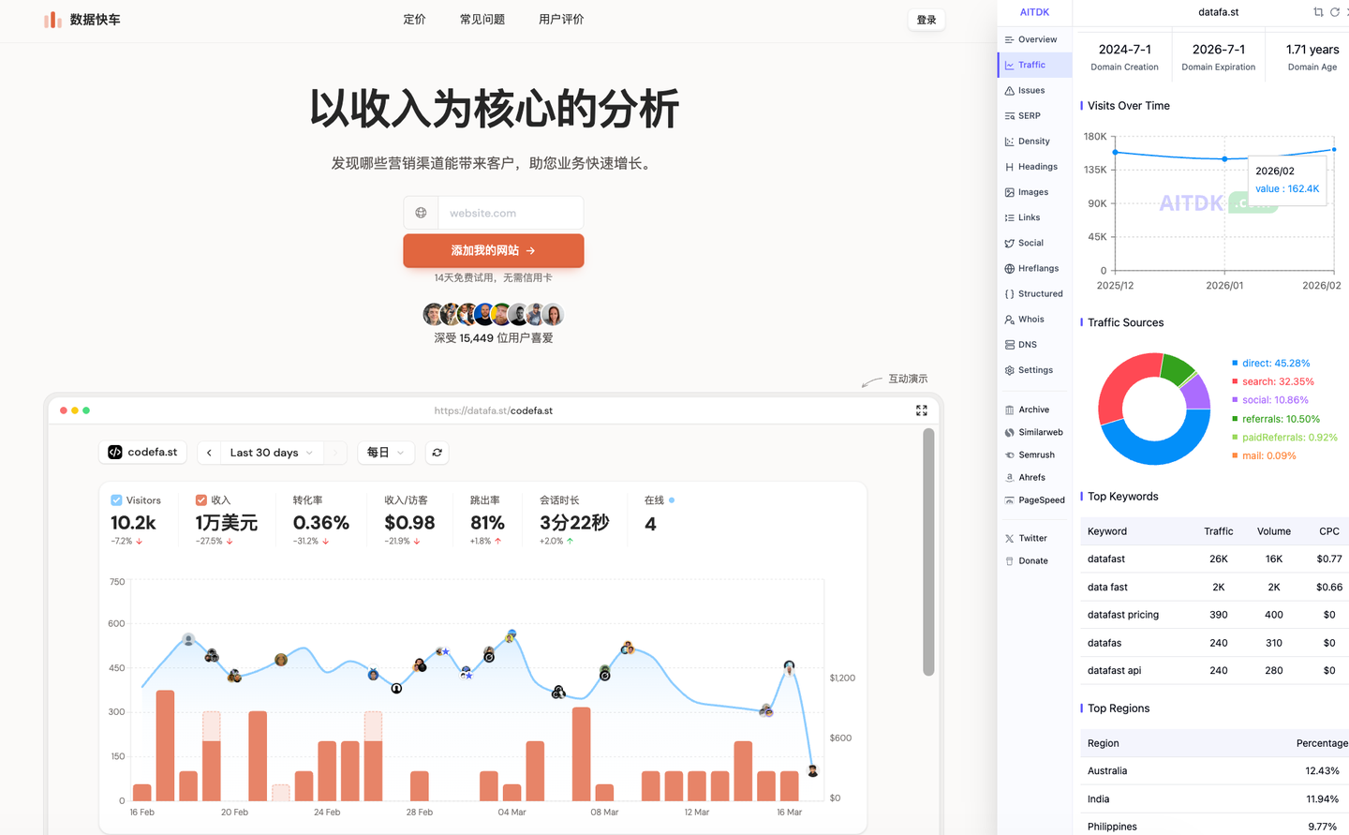Screen dimensions: 1349x835
Task: Click the 'datafas' keyword cell
Action: pos(1104,643)
